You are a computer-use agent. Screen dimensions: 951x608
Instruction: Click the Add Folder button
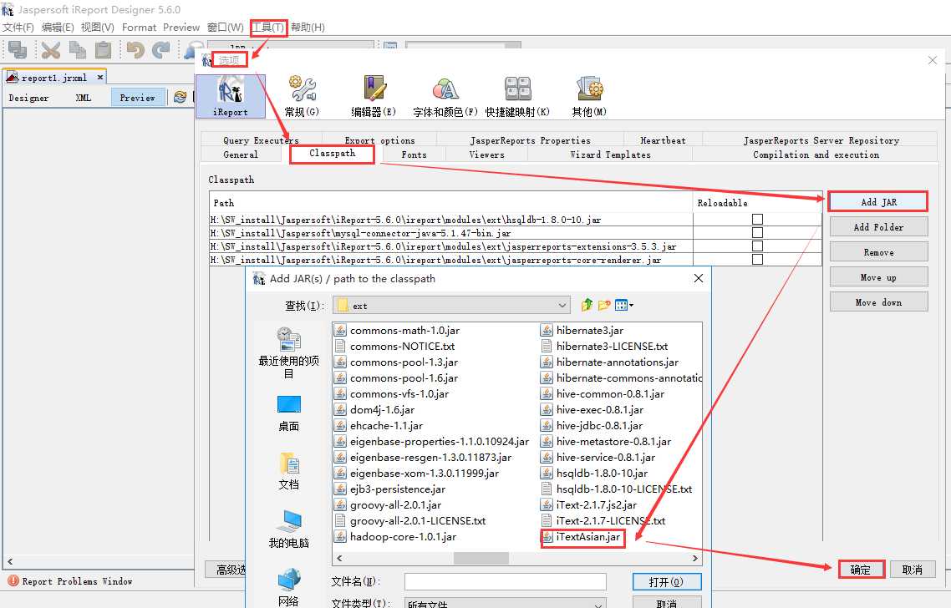click(878, 226)
